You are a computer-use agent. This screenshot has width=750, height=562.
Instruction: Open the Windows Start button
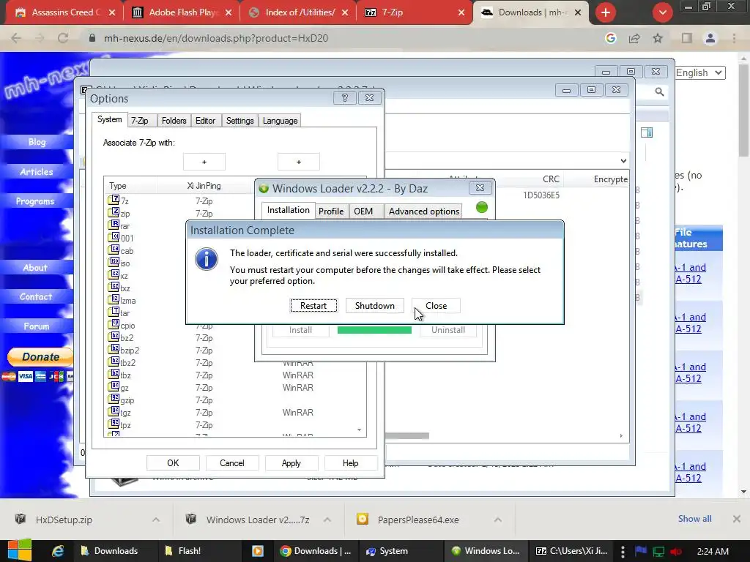[x=20, y=550]
